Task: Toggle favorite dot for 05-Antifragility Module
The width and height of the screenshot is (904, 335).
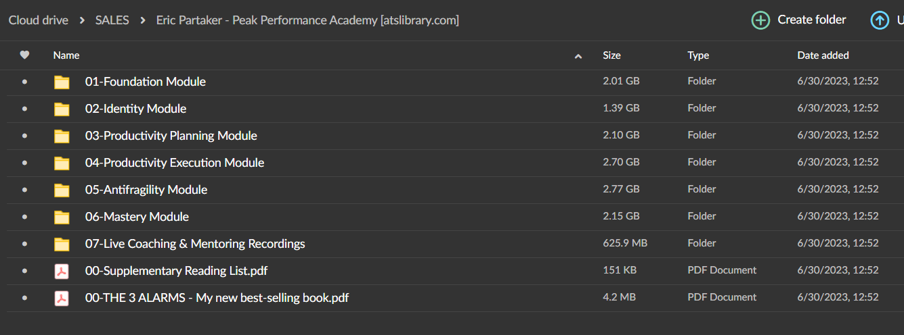Action: 25,190
